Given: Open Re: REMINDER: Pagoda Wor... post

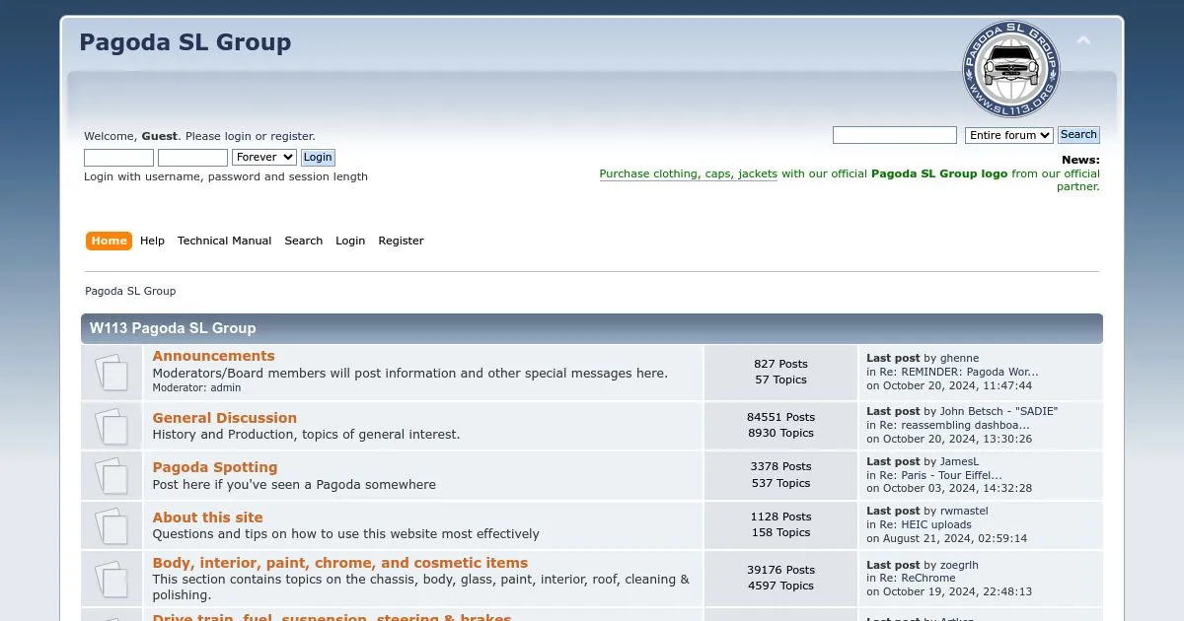Looking at the screenshot, I should point(959,373).
